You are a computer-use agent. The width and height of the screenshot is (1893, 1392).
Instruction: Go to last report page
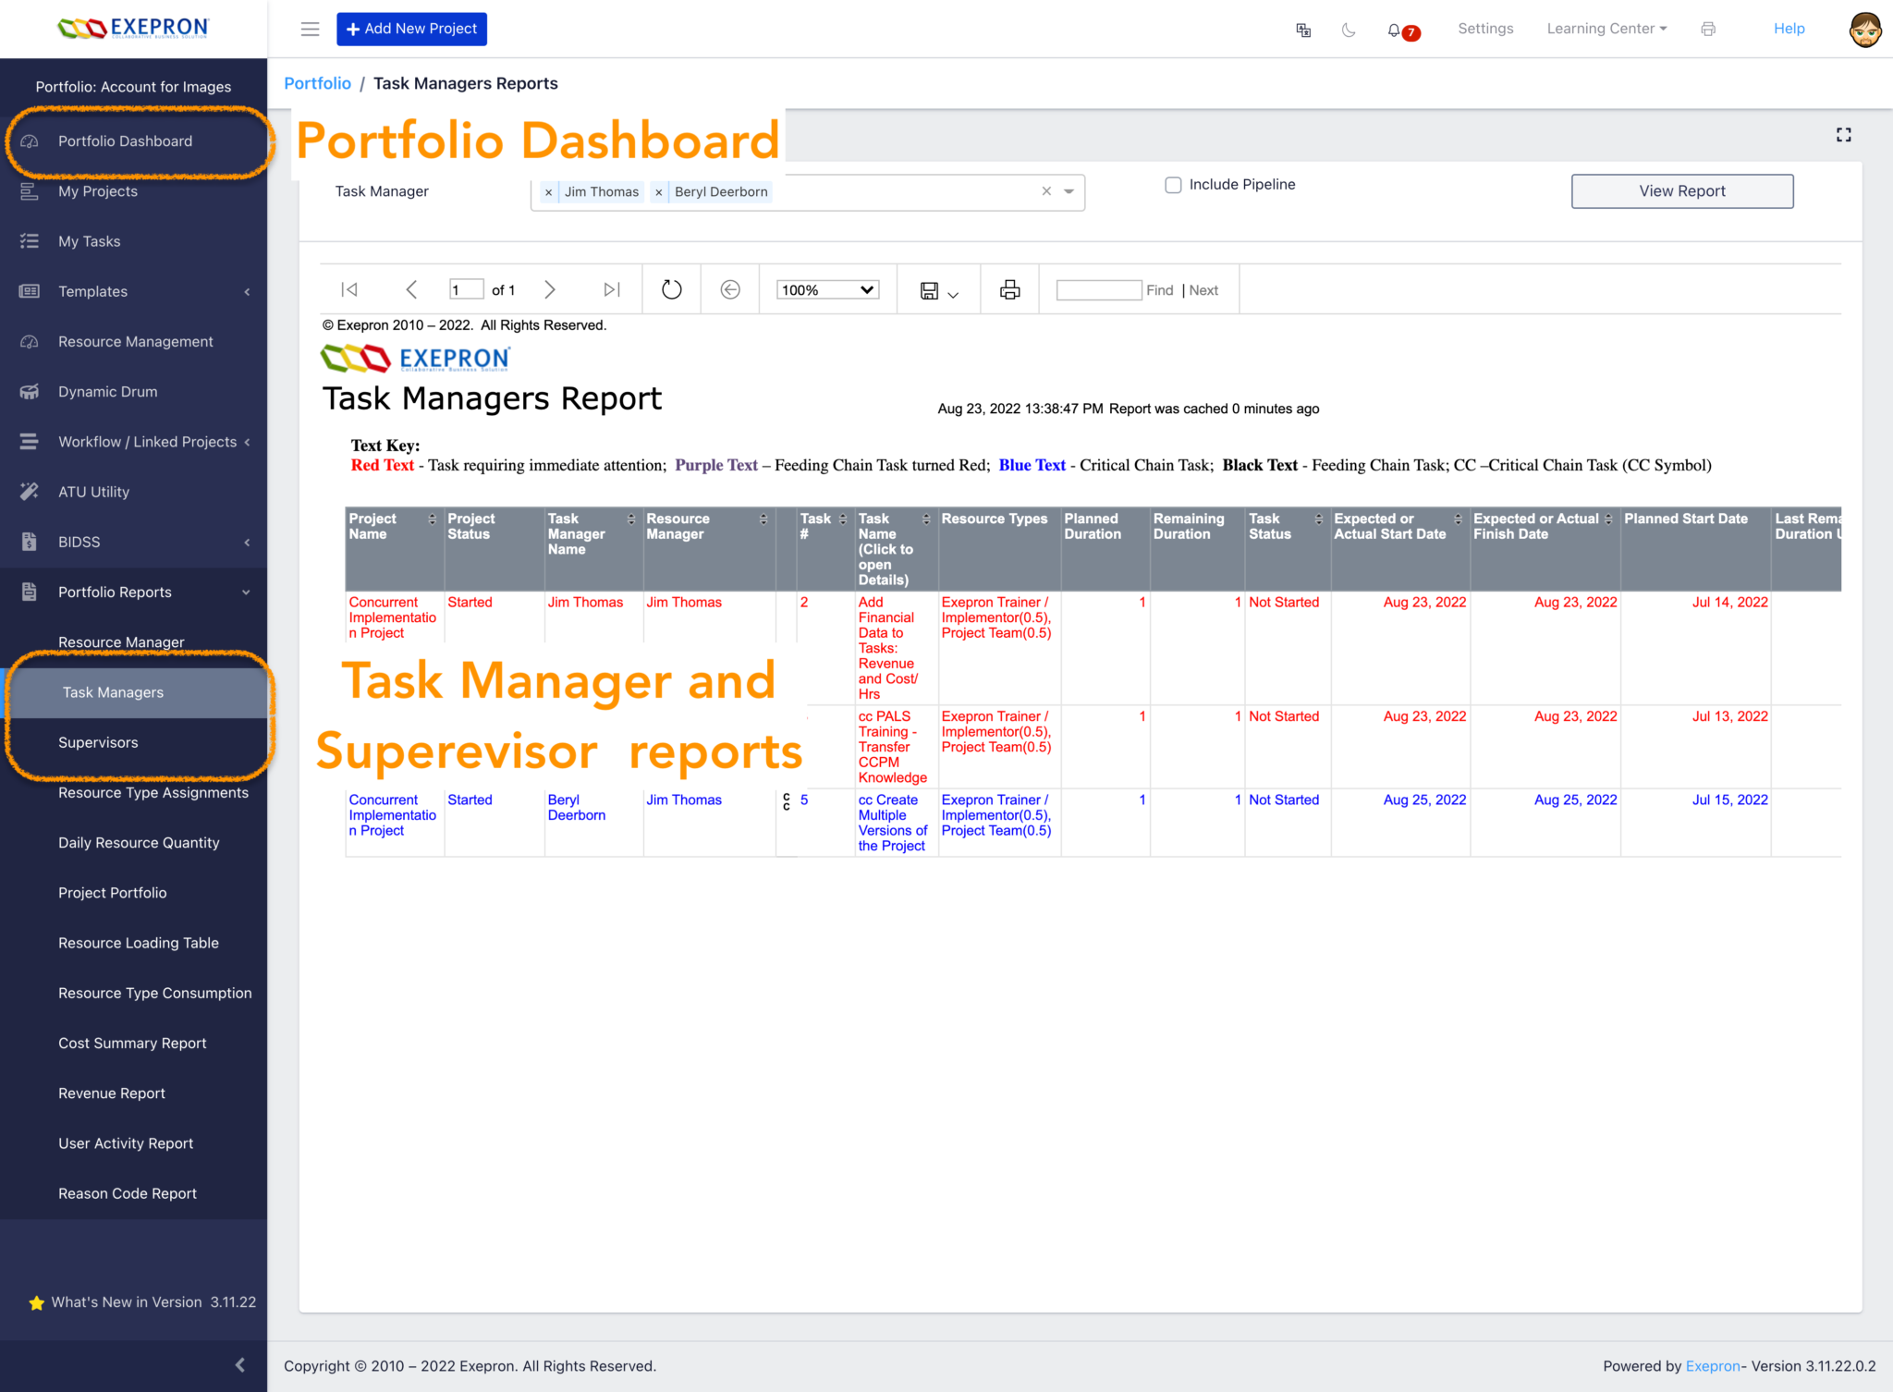(612, 289)
